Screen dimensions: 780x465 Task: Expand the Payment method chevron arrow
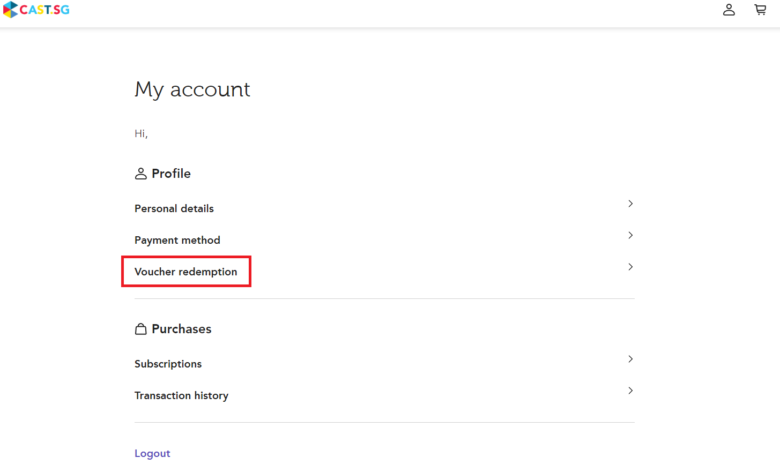click(x=630, y=235)
